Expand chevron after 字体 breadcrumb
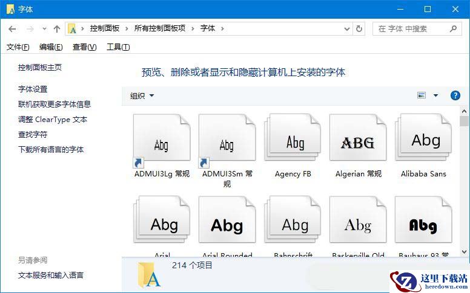This screenshot has width=470, height=293. click(x=222, y=29)
